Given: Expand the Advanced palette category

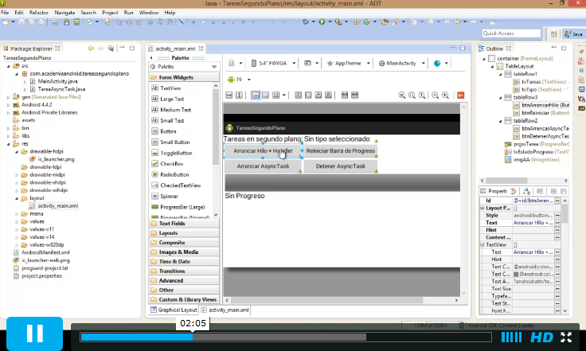Looking at the screenshot, I should [184, 280].
